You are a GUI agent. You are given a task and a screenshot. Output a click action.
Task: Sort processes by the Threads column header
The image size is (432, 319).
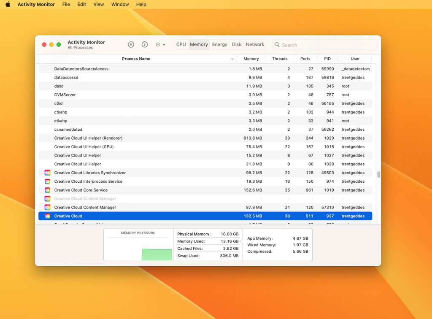[280, 59]
